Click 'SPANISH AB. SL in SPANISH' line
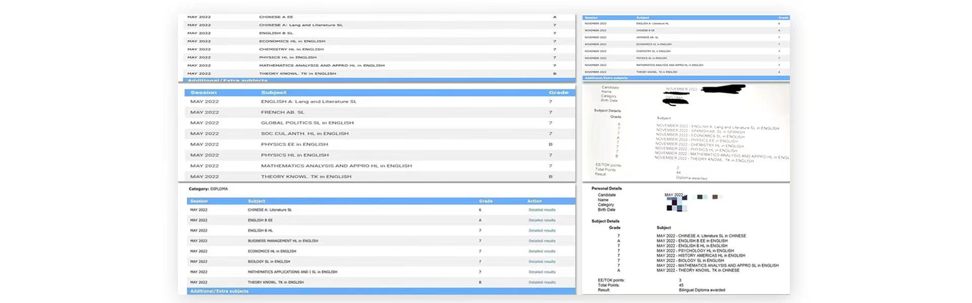 point(701,131)
